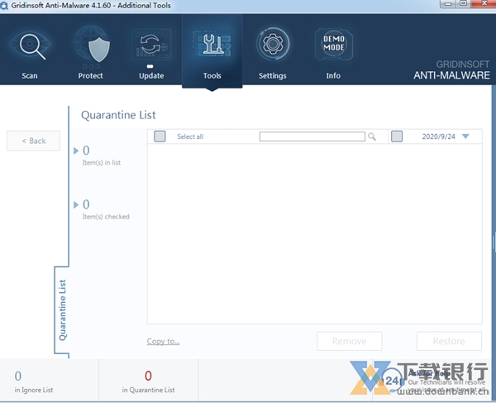Open the in Quarantine List counter
The height and width of the screenshot is (403, 496).
point(148,381)
